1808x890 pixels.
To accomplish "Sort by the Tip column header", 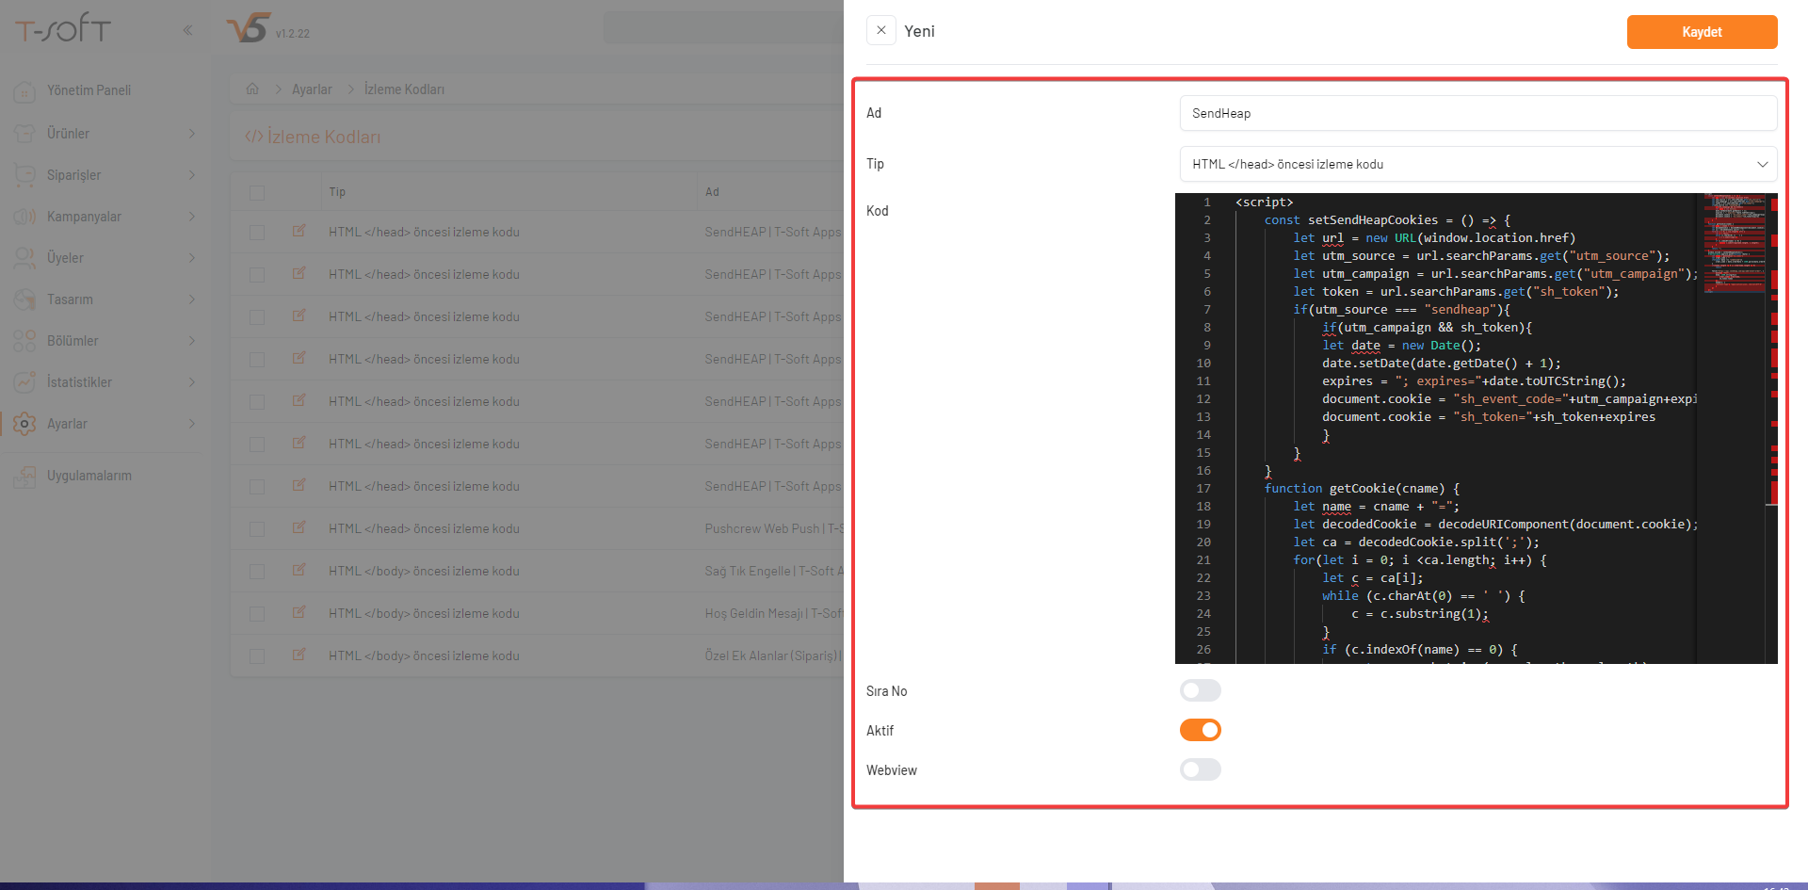I will [x=337, y=192].
